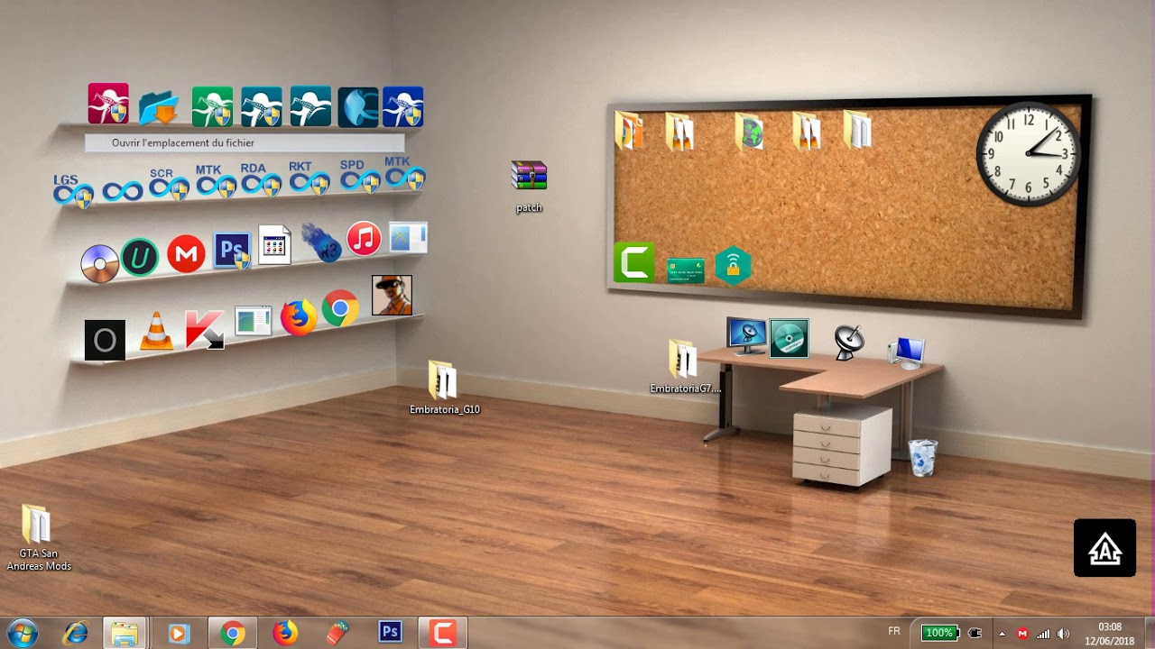Open Windows Explorer from the taskbar
Viewport: 1155px width, 649px height.
125,634
